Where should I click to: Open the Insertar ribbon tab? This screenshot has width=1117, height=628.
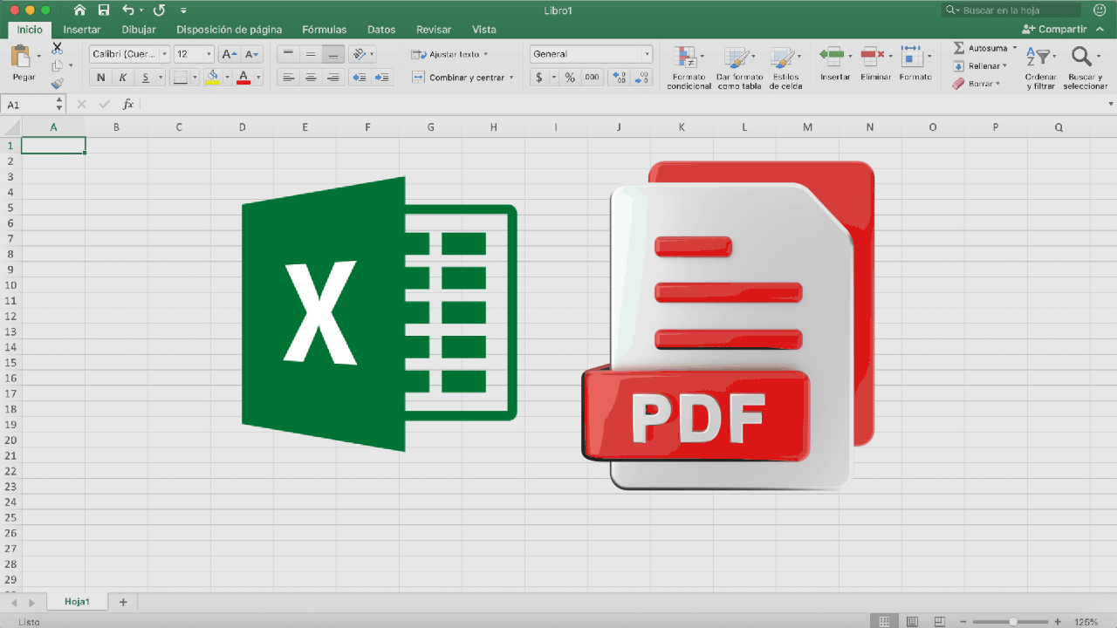click(x=82, y=30)
